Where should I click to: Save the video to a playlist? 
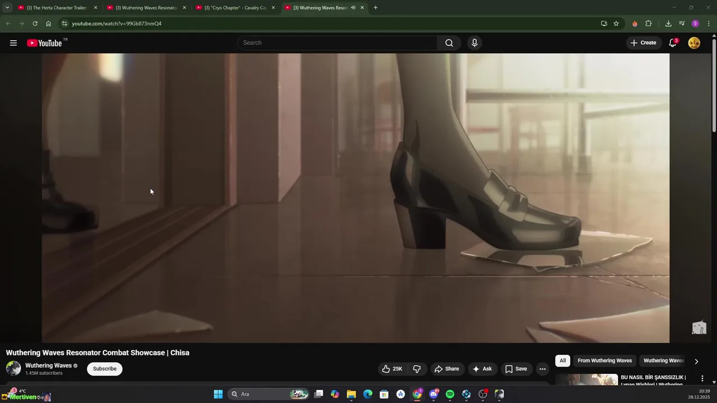[x=516, y=369]
